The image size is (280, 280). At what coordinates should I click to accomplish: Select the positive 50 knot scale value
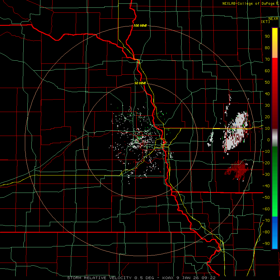pyautogui.click(x=267, y=82)
